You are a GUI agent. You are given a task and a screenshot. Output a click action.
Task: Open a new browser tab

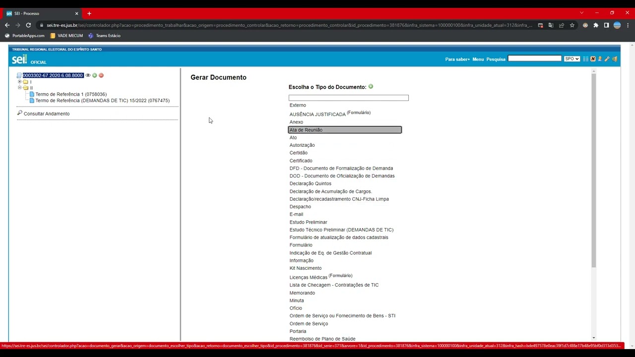coord(89,13)
